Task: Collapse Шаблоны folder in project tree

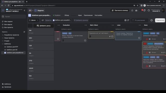Action: (3, 44)
